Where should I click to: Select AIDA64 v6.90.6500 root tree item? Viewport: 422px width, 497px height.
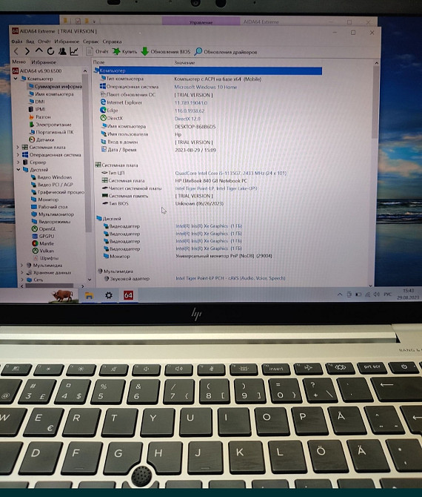point(37,70)
